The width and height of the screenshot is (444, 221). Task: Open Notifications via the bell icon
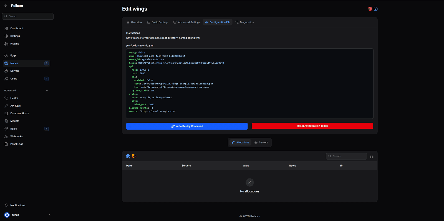click(x=6, y=205)
